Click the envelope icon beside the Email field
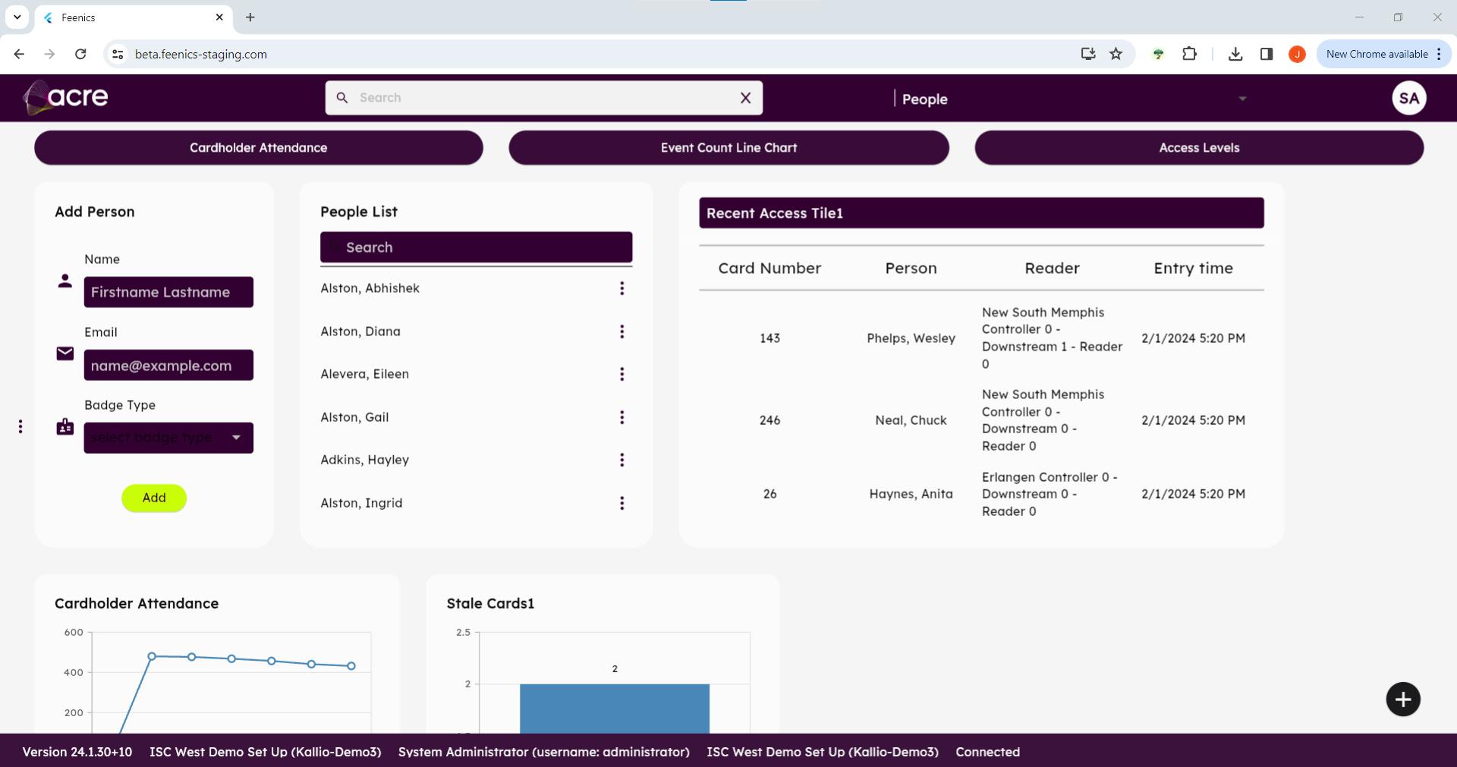Screen dimensions: 1457x767 point(65,353)
